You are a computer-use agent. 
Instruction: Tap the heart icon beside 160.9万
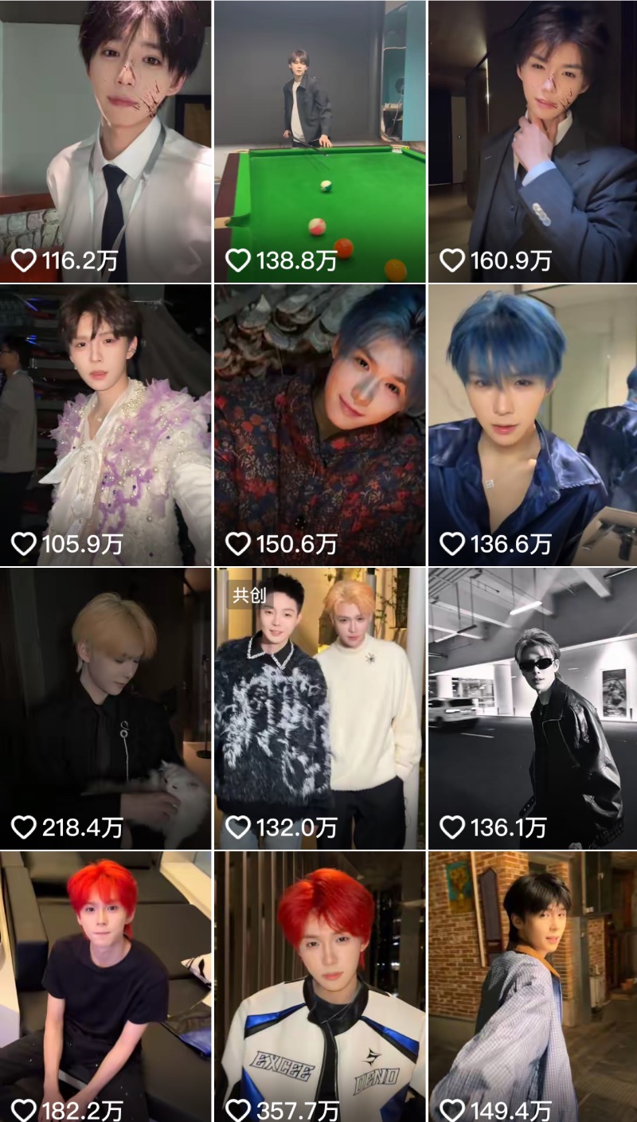(452, 260)
